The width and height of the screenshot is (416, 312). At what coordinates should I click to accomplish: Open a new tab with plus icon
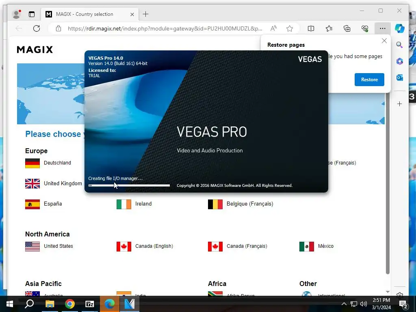coord(146,14)
